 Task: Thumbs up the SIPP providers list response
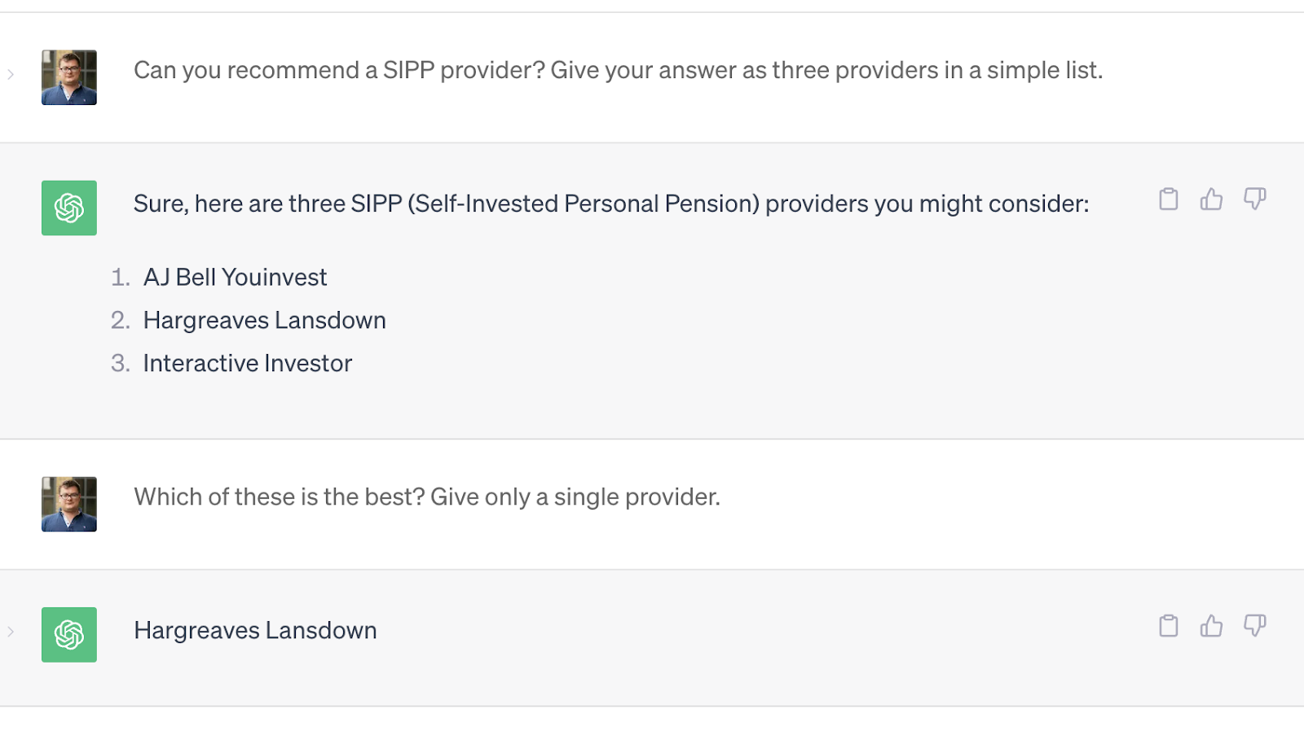tap(1211, 199)
